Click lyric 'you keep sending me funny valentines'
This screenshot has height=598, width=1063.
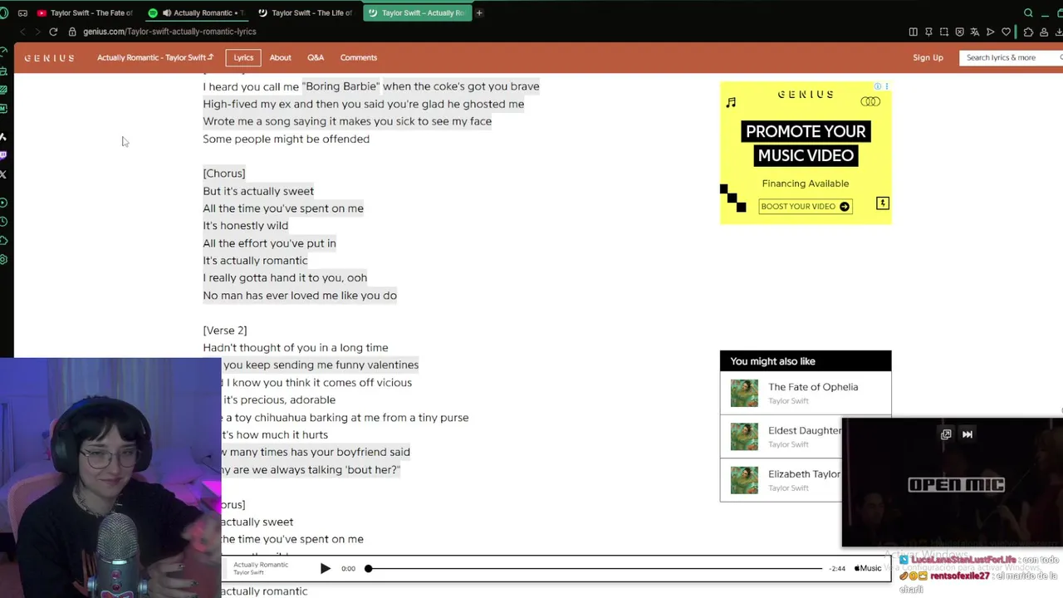click(321, 365)
